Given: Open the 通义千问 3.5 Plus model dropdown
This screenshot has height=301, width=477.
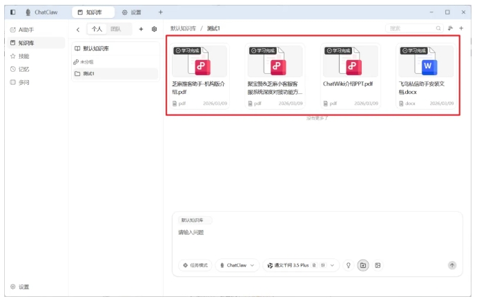Looking at the screenshot, I should click(x=300, y=265).
